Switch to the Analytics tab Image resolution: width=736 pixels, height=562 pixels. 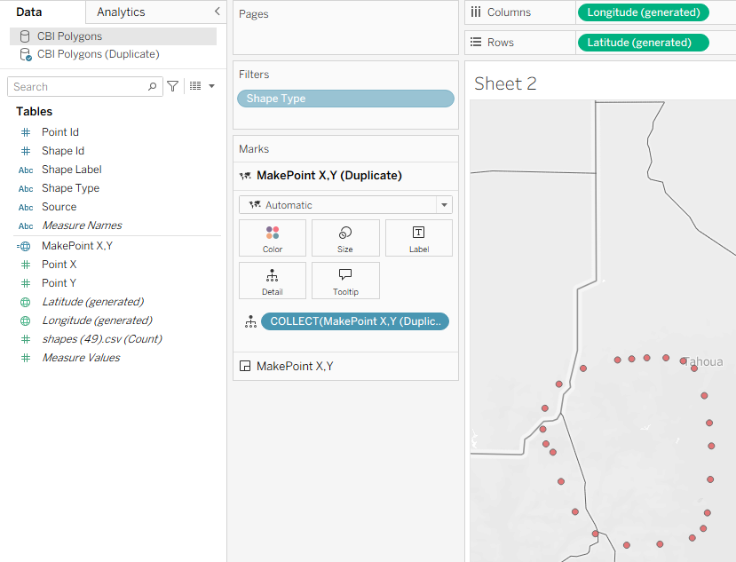121,12
